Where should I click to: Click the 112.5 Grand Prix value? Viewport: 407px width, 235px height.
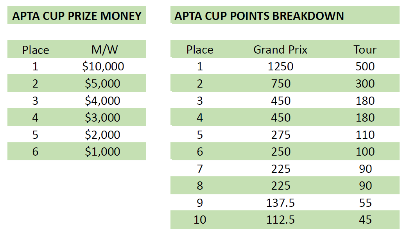pos(281,220)
